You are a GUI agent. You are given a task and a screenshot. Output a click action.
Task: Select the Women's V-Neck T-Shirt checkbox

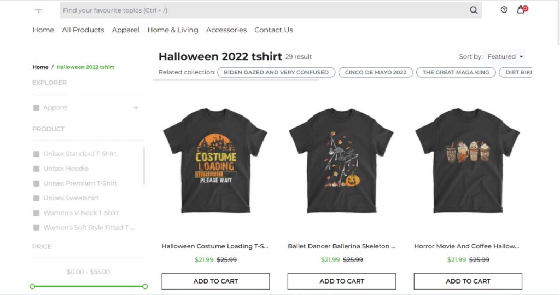37,213
